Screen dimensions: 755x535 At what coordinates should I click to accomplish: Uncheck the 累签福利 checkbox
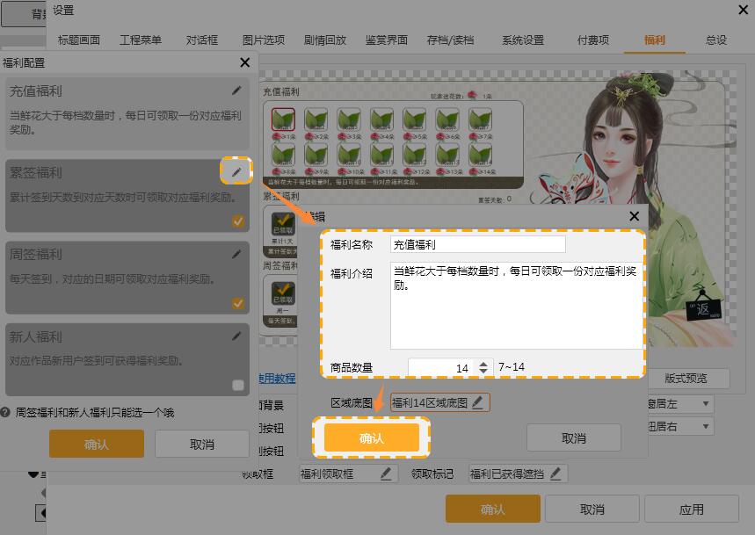pyautogui.click(x=238, y=221)
